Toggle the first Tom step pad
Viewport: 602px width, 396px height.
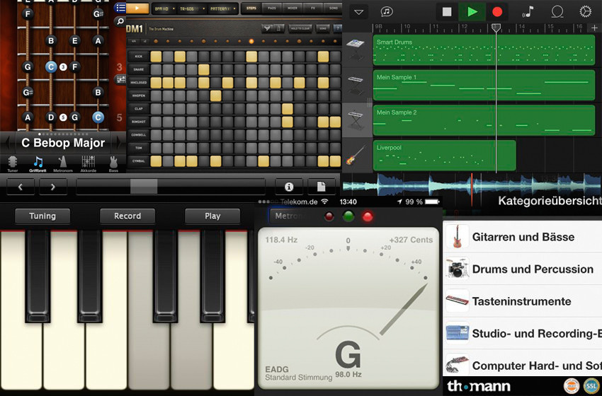(156, 148)
